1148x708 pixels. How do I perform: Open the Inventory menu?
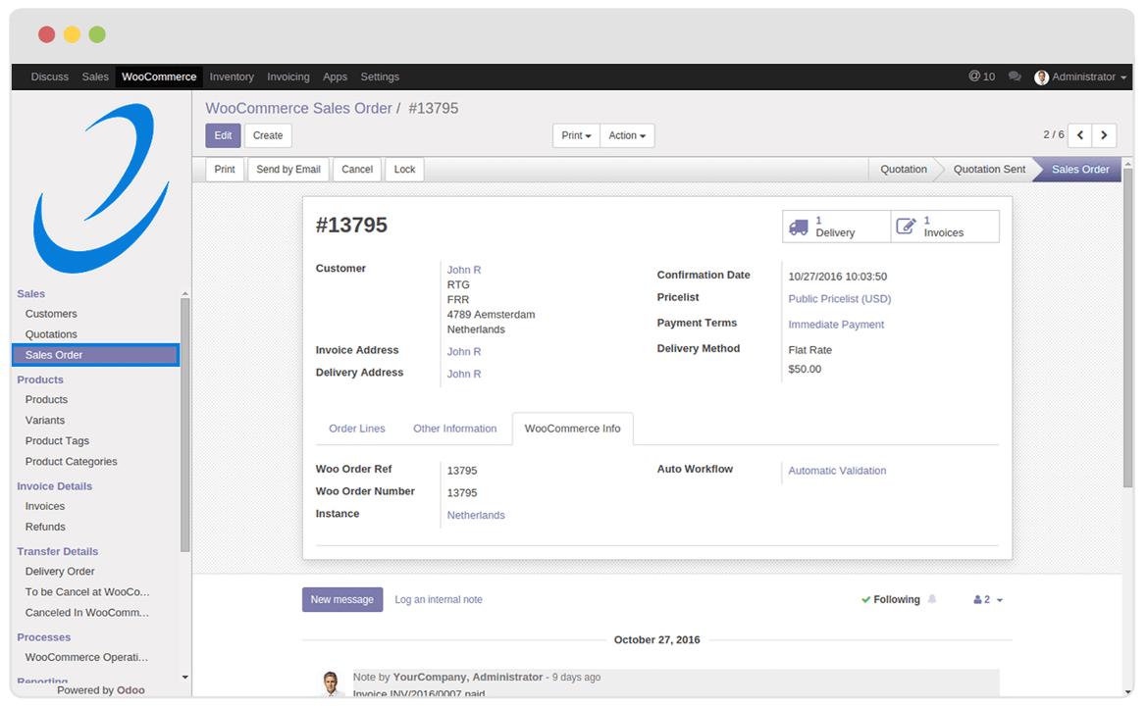click(232, 76)
